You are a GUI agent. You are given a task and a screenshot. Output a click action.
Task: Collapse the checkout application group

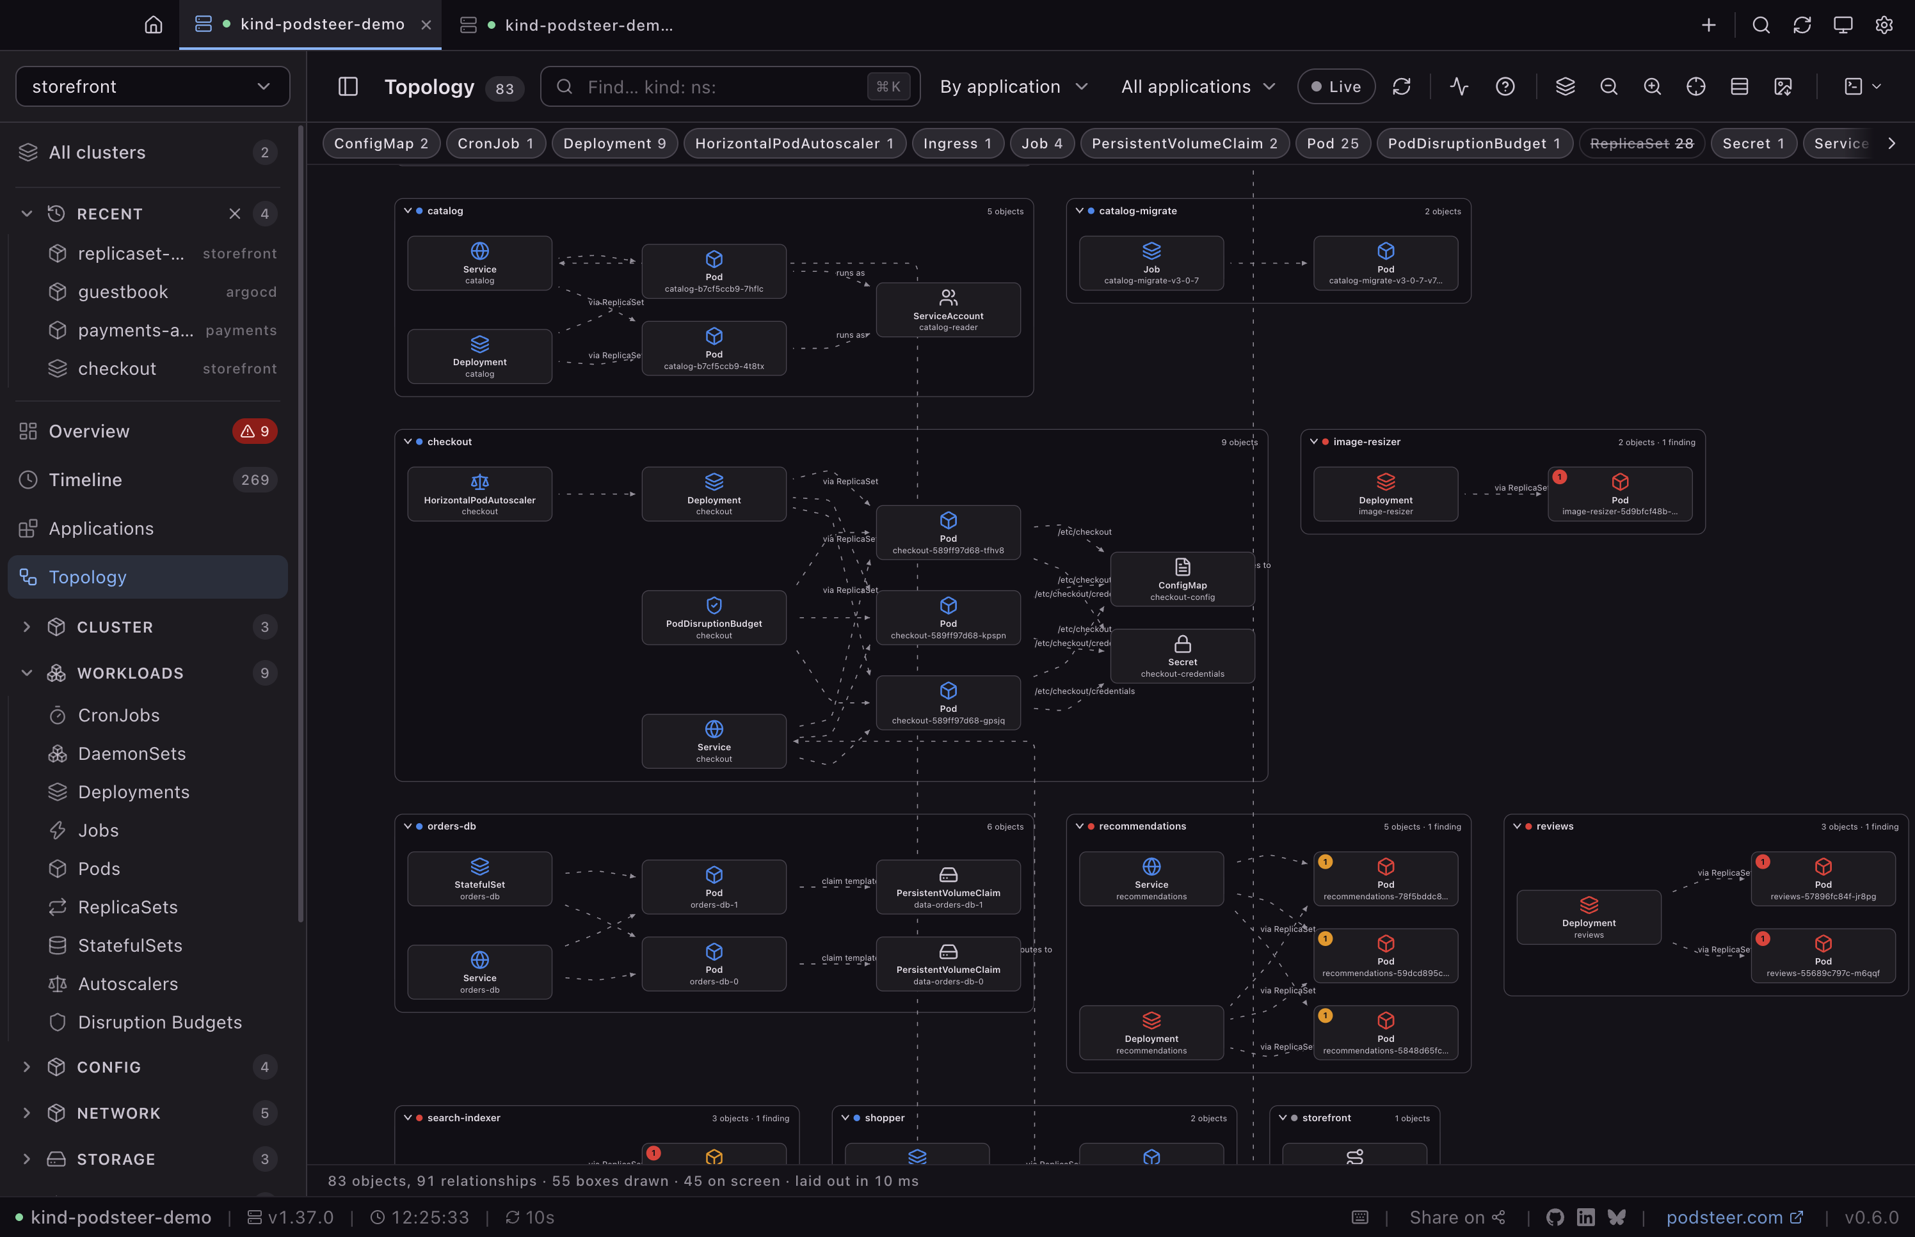tap(408, 441)
